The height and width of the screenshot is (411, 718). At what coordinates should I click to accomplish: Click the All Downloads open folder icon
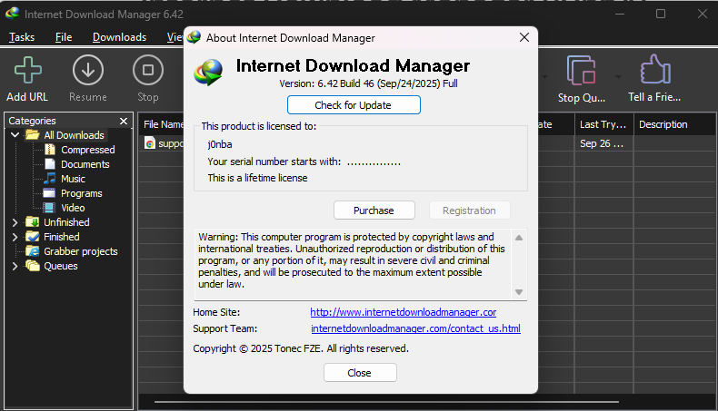[33, 135]
